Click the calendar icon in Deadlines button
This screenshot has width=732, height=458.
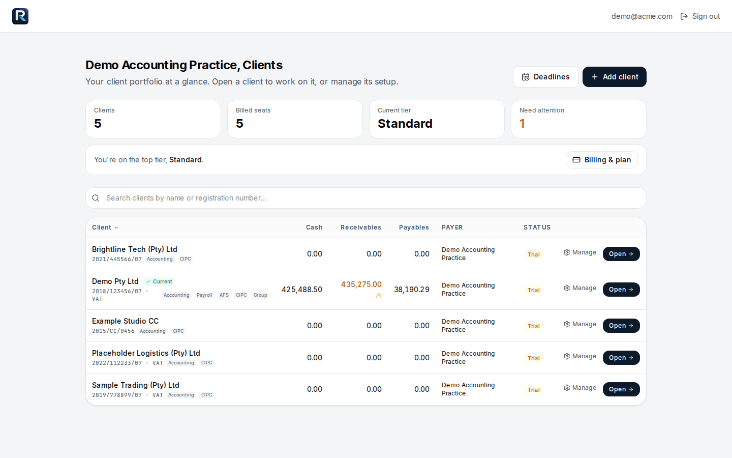tap(526, 77)
